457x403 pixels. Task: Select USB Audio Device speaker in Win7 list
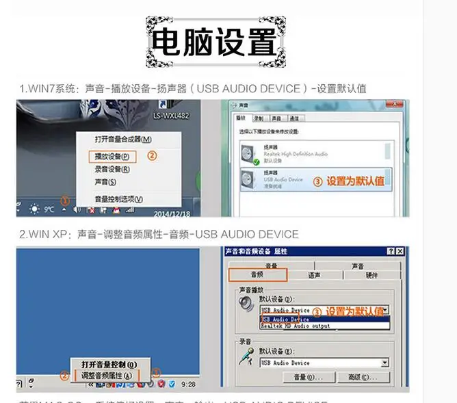pyautogui.click(x=316, y=179)
